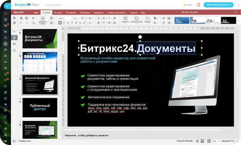The image size is (241, 145).
Task: Click the Cut scissors icon
Action: [x=34, y=18]
